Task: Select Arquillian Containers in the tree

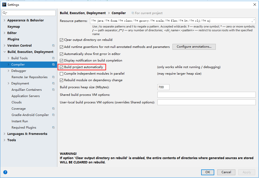Action: (x=27, y=90)
